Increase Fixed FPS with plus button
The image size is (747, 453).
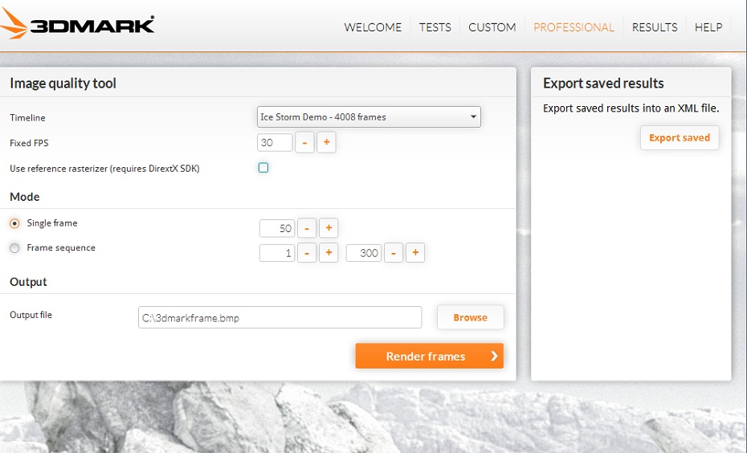[x=326, y=143]
